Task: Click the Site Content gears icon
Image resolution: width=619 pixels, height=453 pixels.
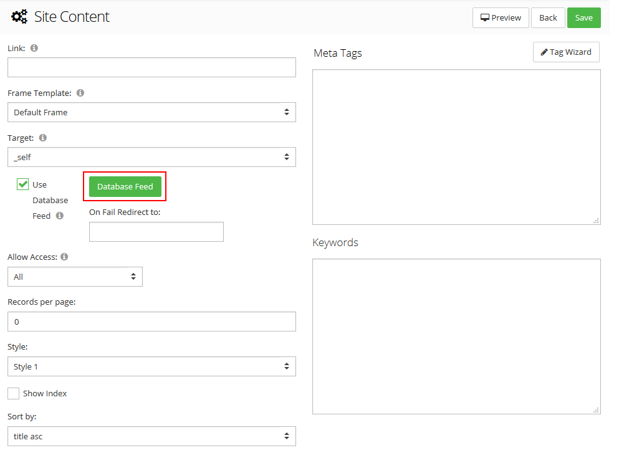Action: [x=19, y=17]
